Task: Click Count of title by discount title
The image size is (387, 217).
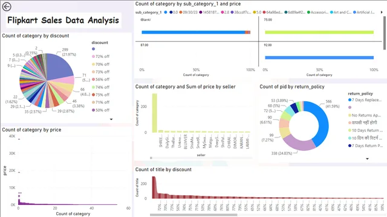Action: pos(163,169)
